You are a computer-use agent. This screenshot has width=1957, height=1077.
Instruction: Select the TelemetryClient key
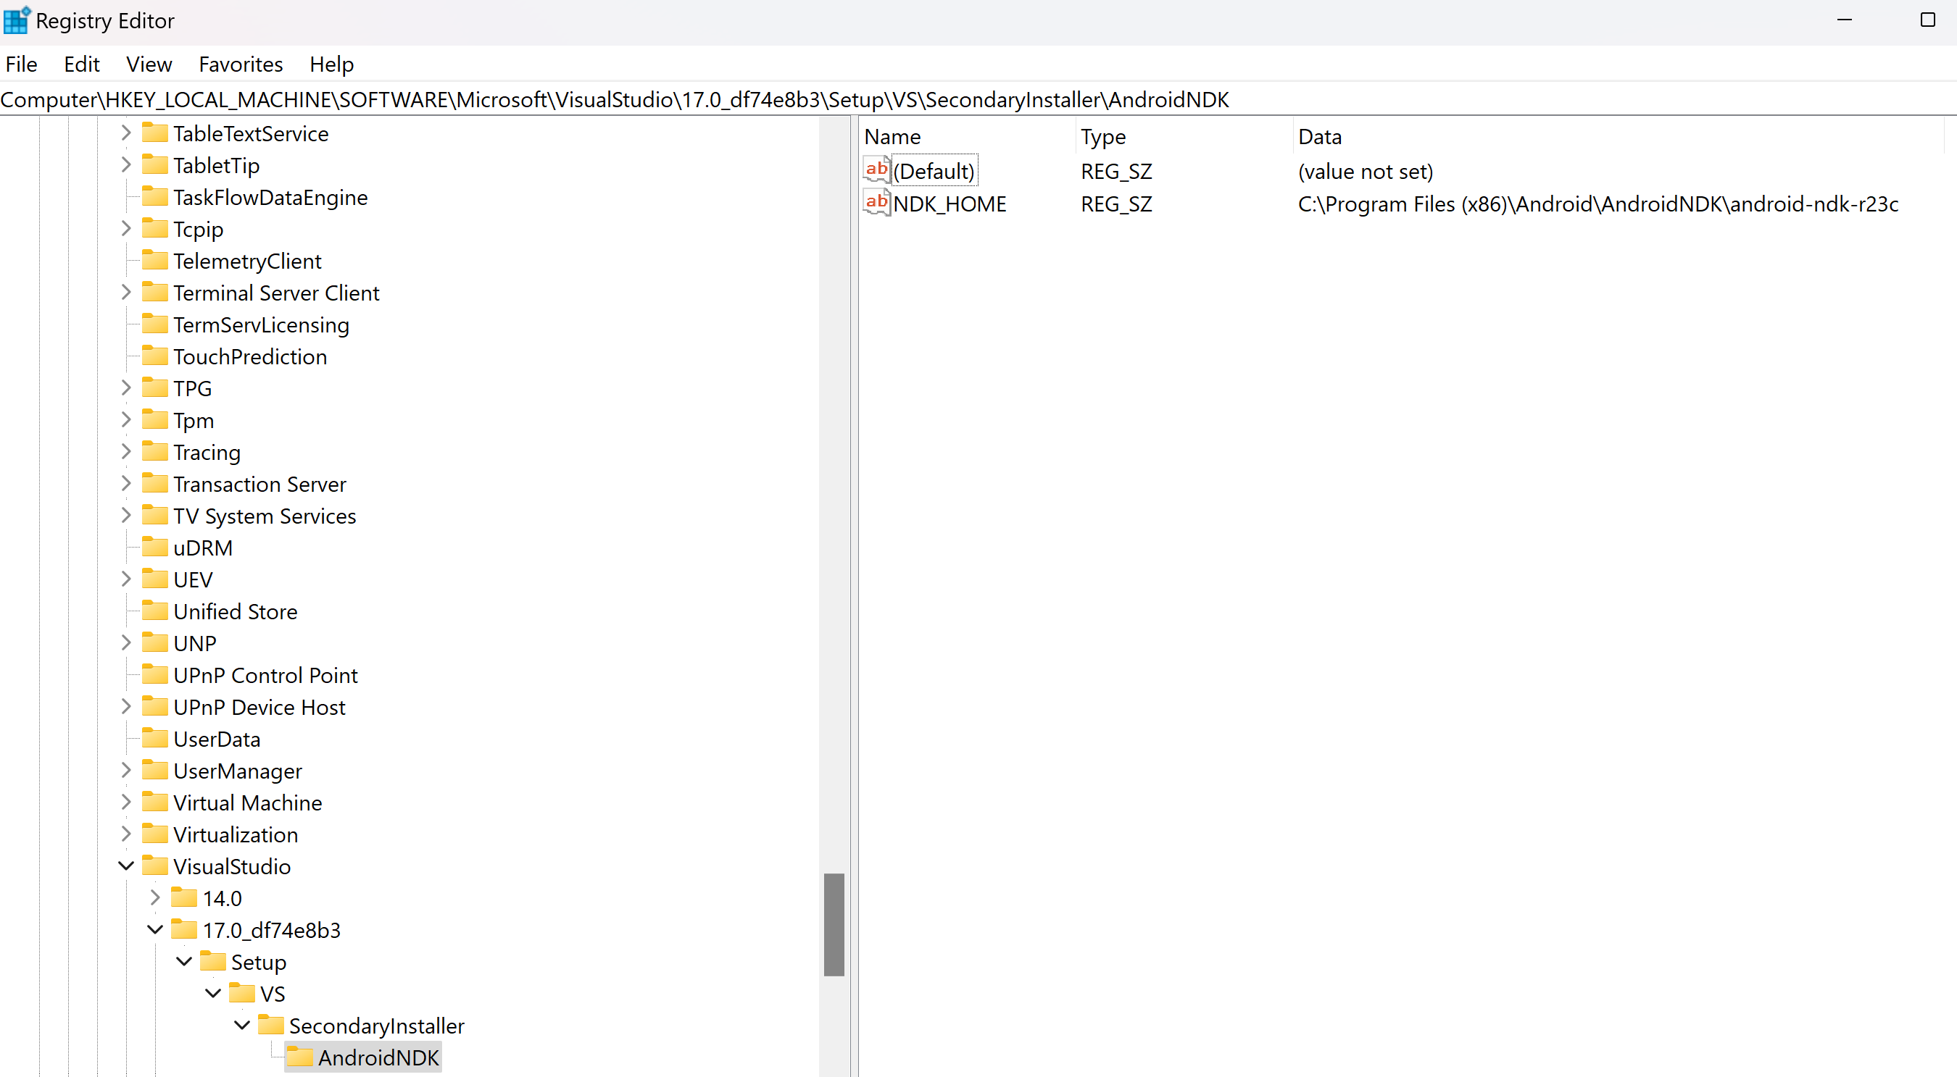(x=247, y=261)
